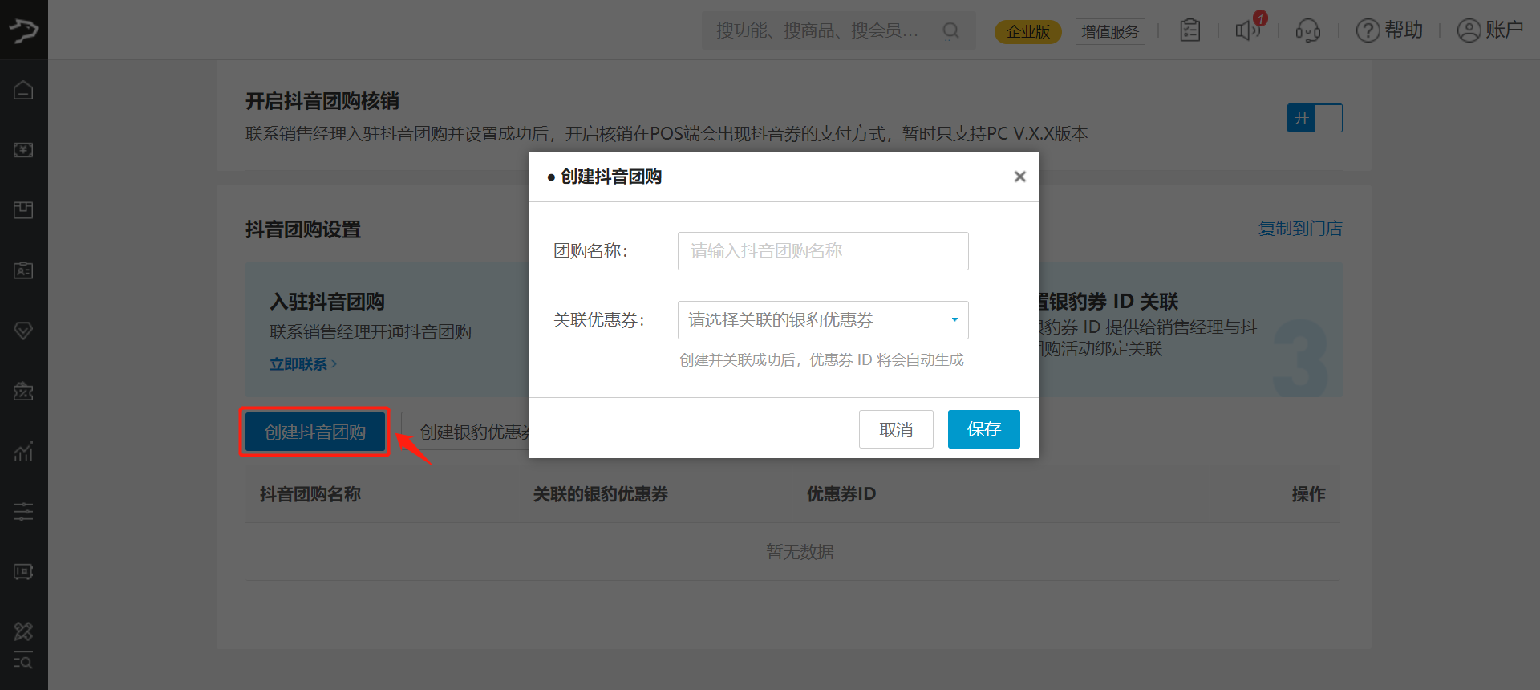Open the cash register sidebar icon
Viewport: 1540px width, 690px height.
click(23, 150)
